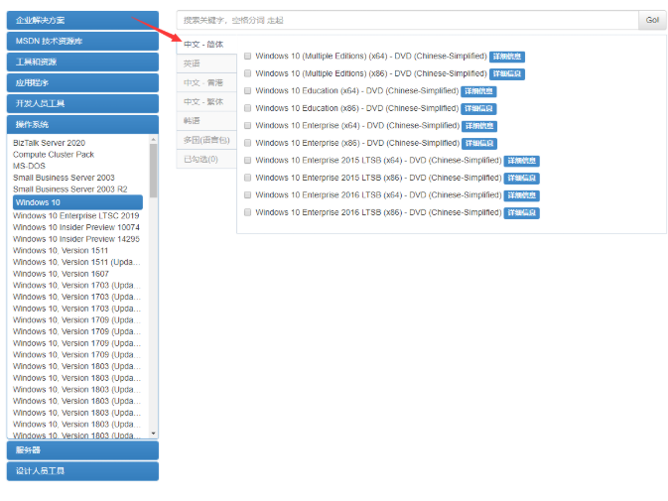Open the 多国(语言包) tab
Viewport: 668px width, 501px height.
point(205,140)
